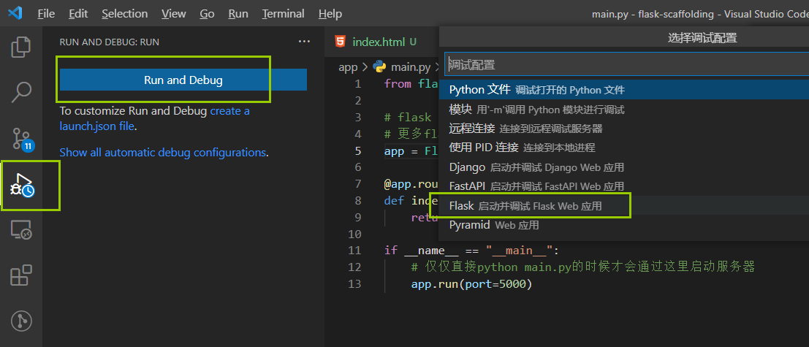Click the main.py breadcrumb segment
This screenshot has height=347, width=809.
point(411,67)
